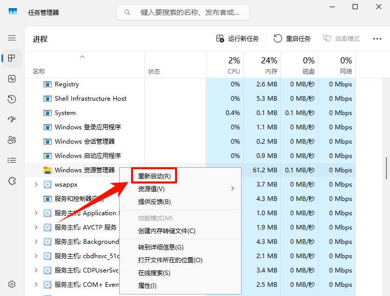Expand the 服务主机: Application row
This screenshot has height=296, width=390.
tap(36, 213)
